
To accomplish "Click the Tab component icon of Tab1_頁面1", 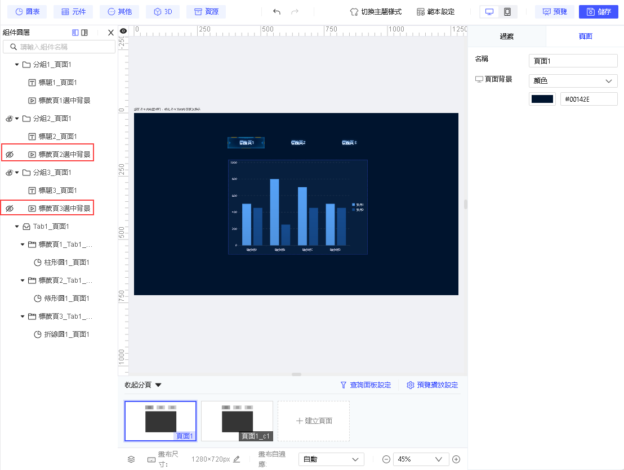I will click(x=26, y=227).
